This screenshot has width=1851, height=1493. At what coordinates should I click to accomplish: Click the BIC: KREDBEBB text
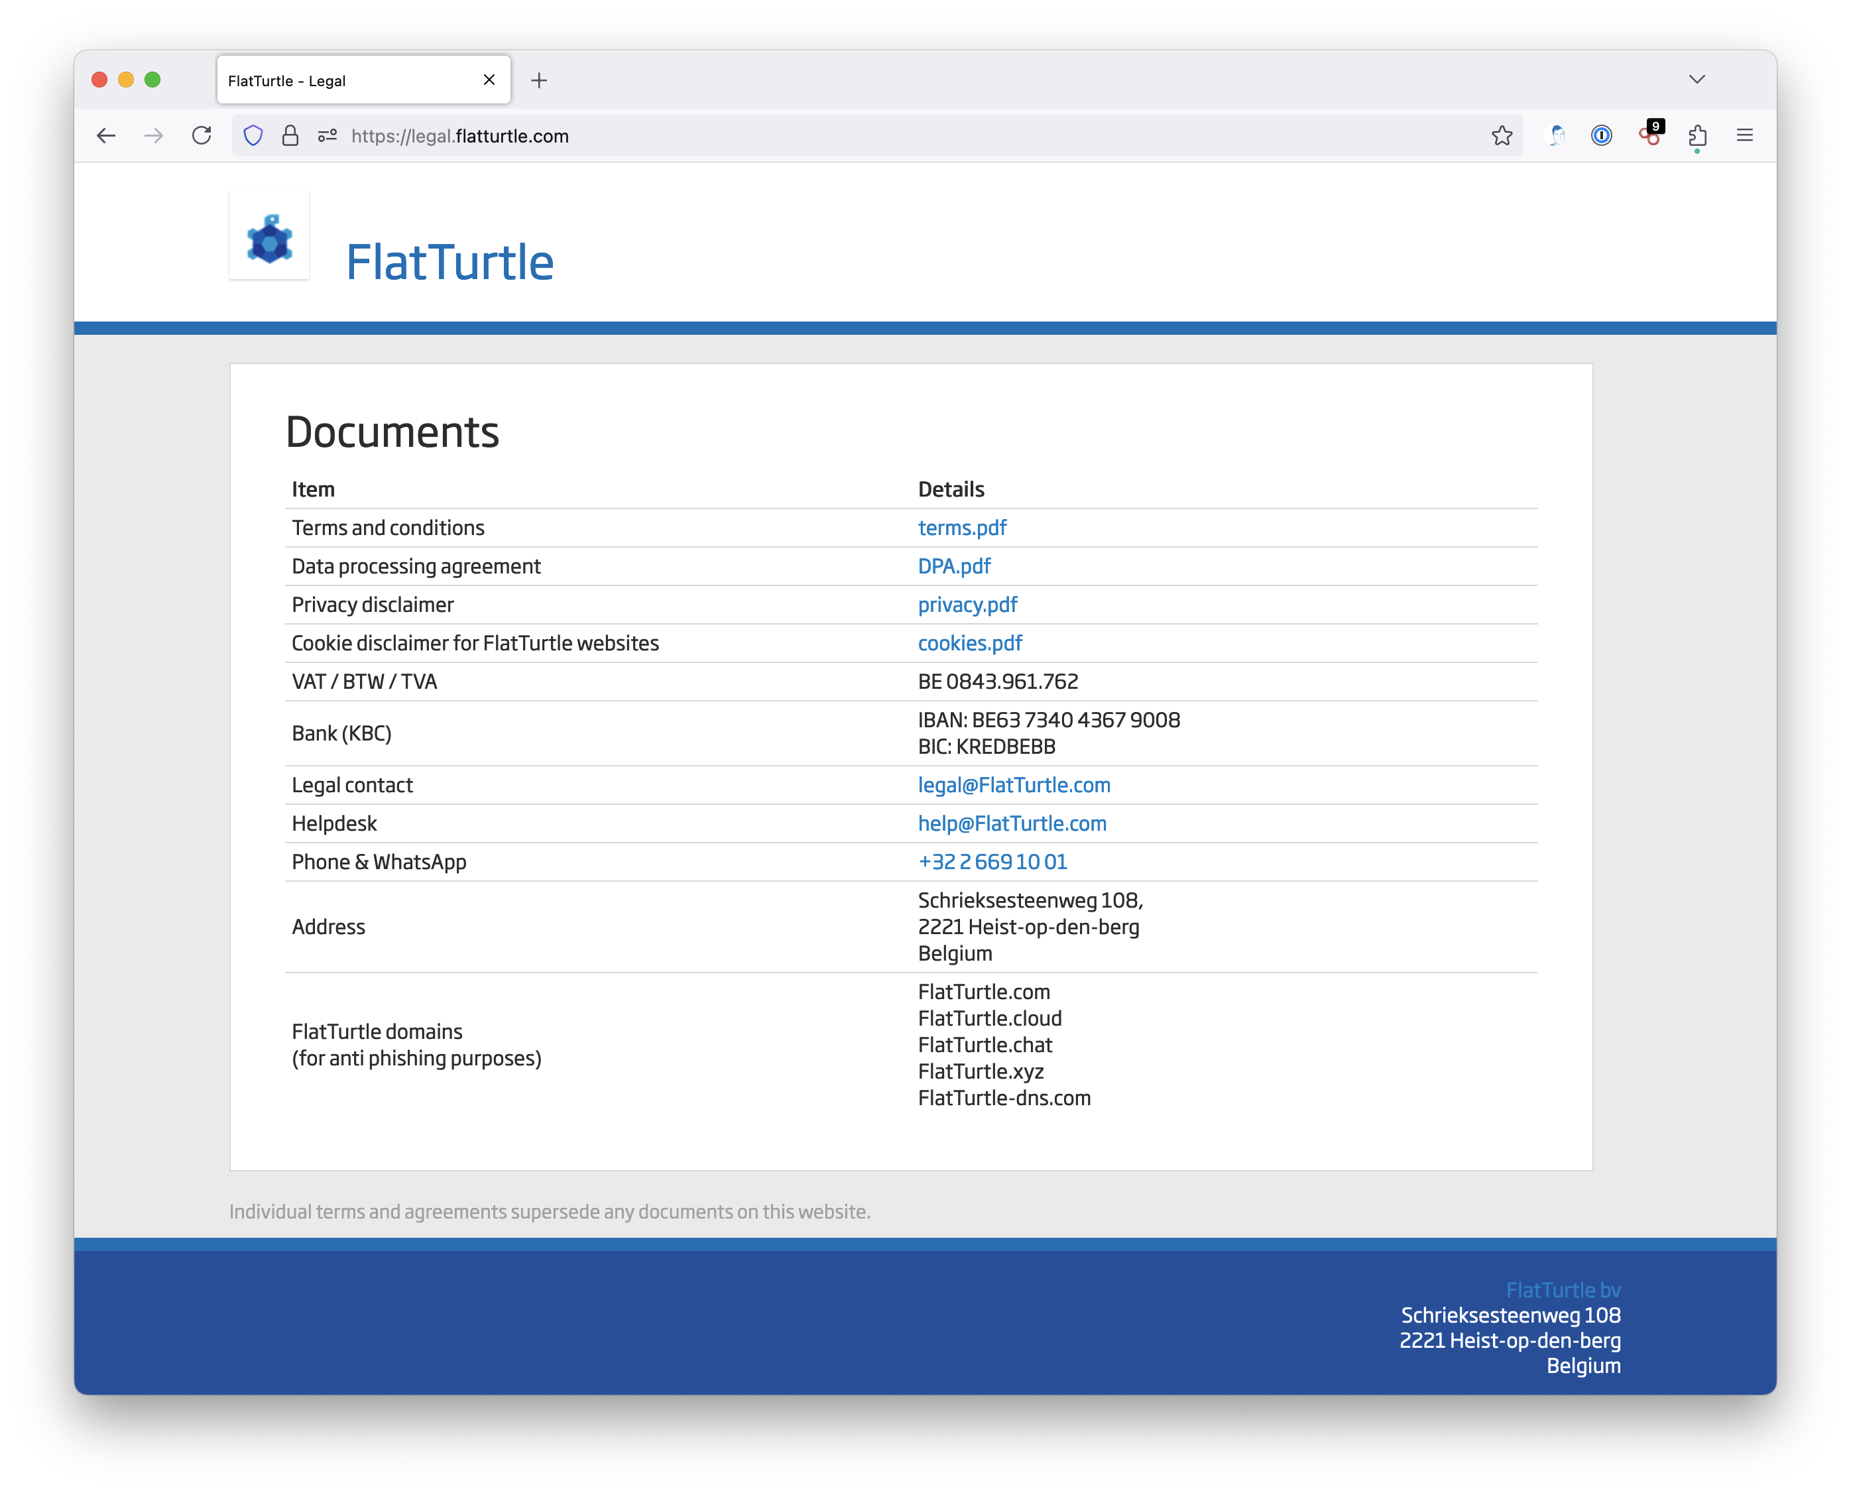986,746
